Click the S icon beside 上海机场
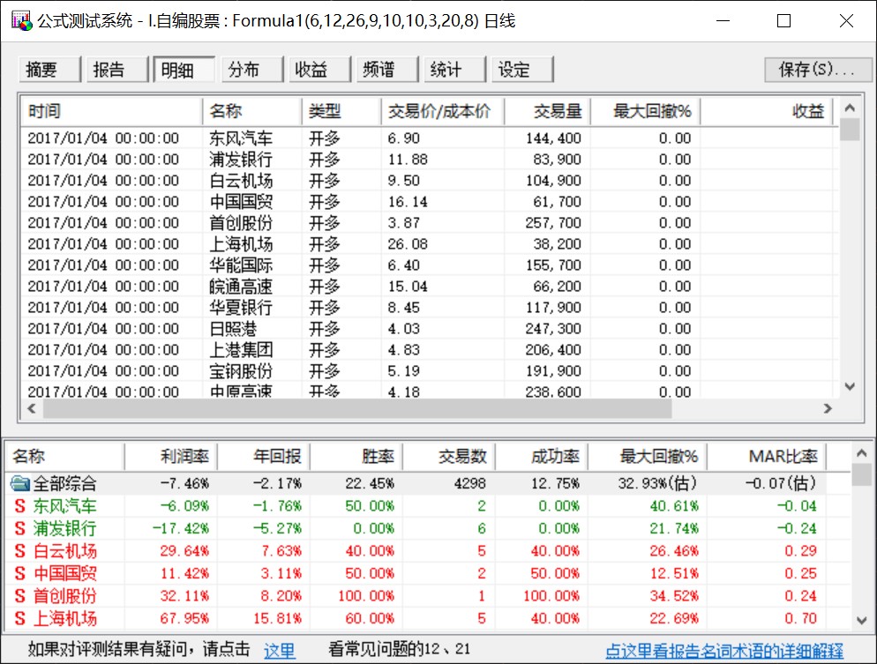This screenshot has height=664, width=877. [x=20, y=618]
